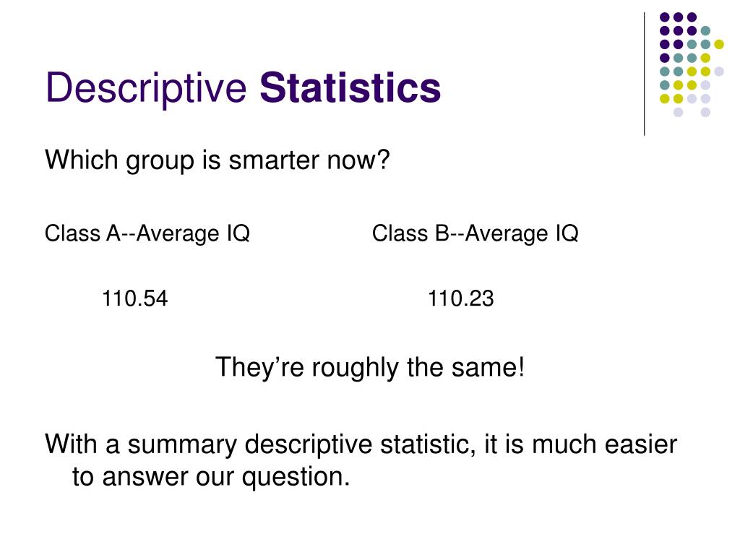Click the bold word 'Statistics'
Image resolution: width=740 pixels, height=555 pixels.
(x=350, y=87)
